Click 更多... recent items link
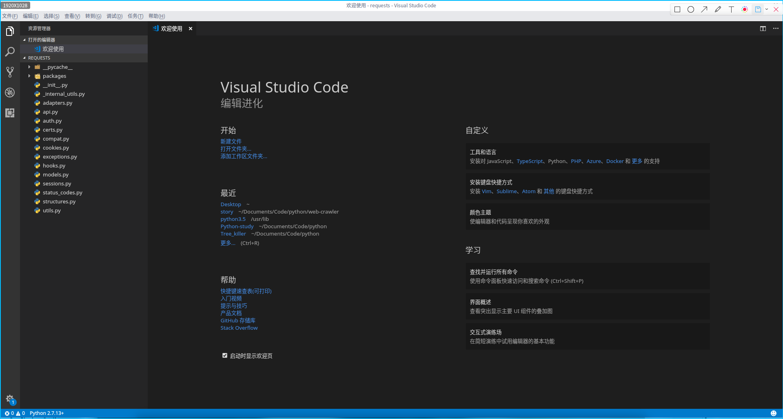This screenshot has width=783, height=419. (x=228, y=243)
